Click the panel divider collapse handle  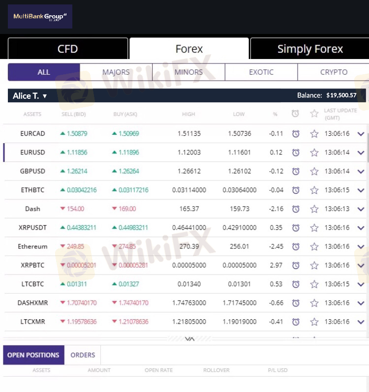pyautogui.click(x=189, y=339)
